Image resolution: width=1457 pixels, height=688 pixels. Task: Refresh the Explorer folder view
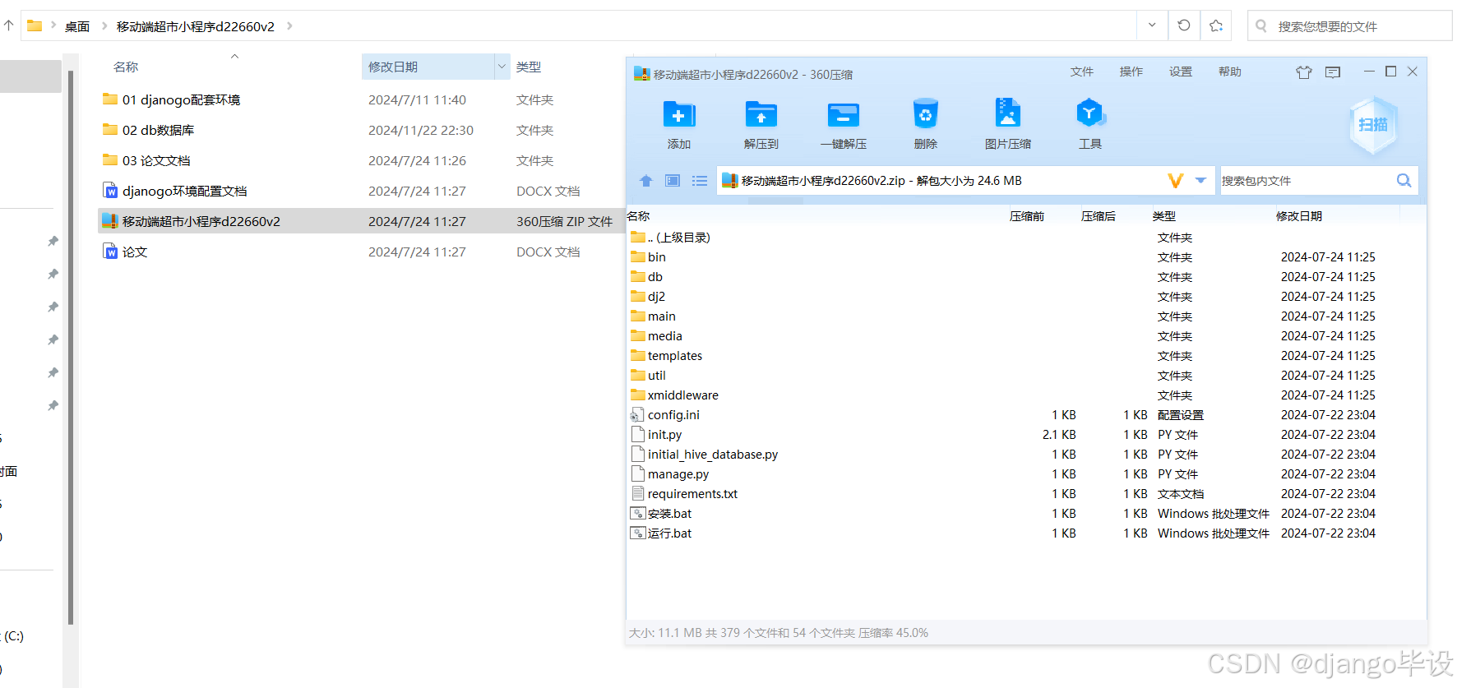pos(1184,25)
